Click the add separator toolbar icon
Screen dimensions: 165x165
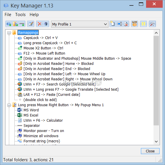click(22, 24)
